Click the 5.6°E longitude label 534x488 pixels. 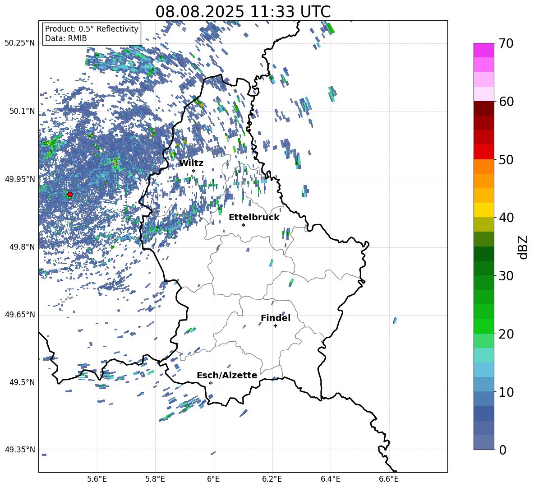[97, 479]
